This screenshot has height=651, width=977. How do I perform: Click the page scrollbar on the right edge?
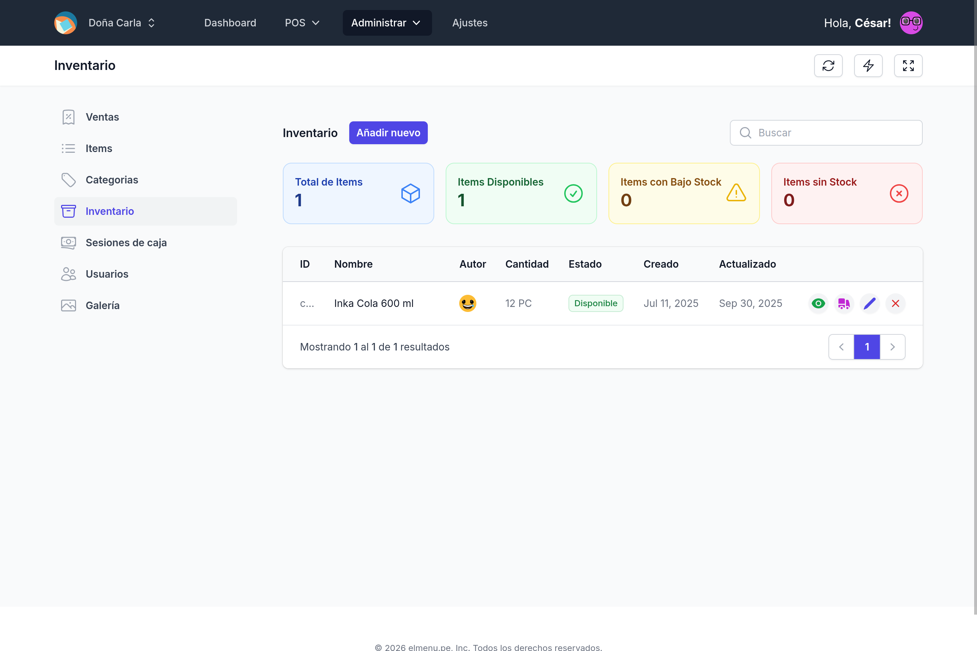click(x=975, y=307)
